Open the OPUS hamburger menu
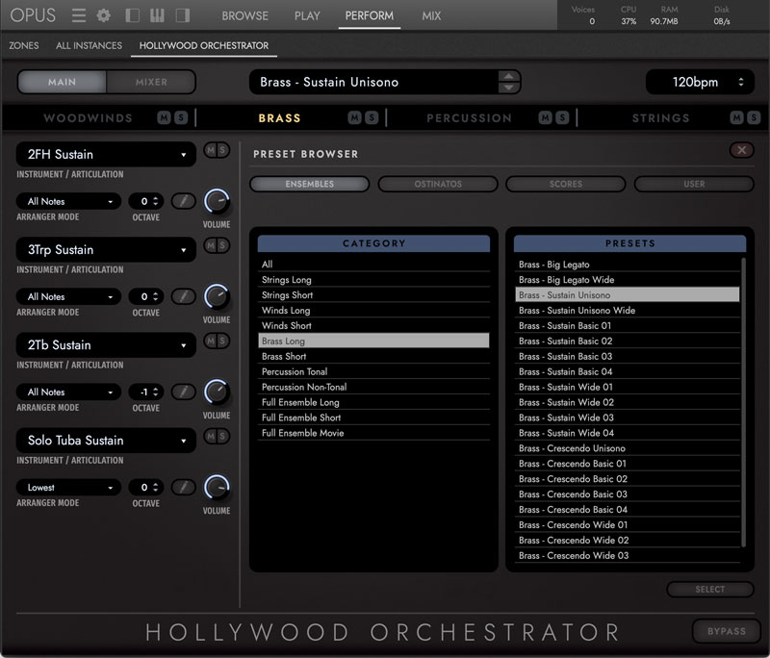Screen dimensions: 770x658 (x=79, y=15)
